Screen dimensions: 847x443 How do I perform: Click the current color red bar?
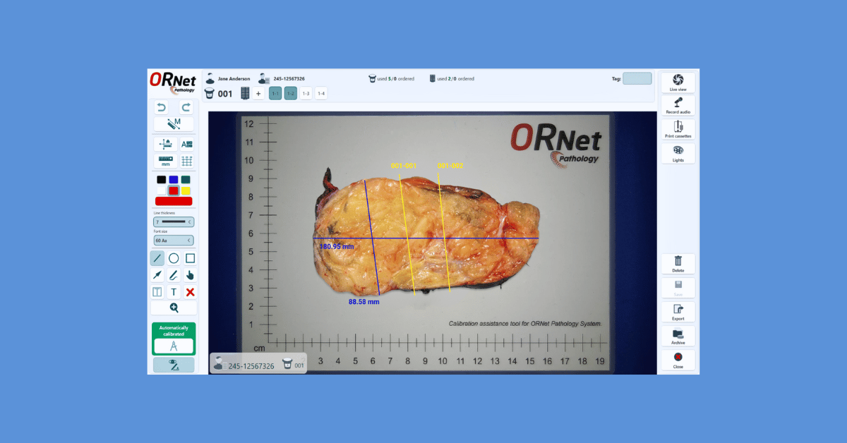[x=174, y=202]
